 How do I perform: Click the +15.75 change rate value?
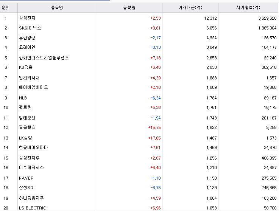154,127
